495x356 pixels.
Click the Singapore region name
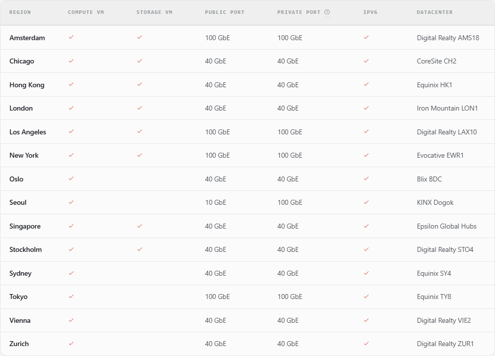pyautogui.click(x=25, y=226)
